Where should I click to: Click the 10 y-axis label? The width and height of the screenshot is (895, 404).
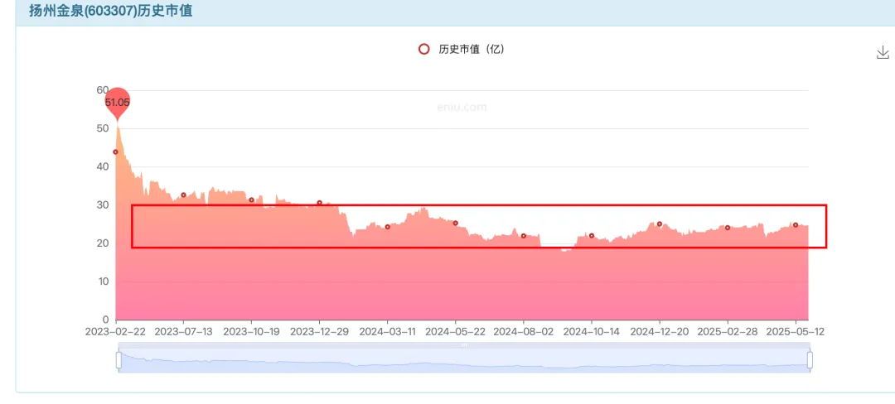pos(102,281)
